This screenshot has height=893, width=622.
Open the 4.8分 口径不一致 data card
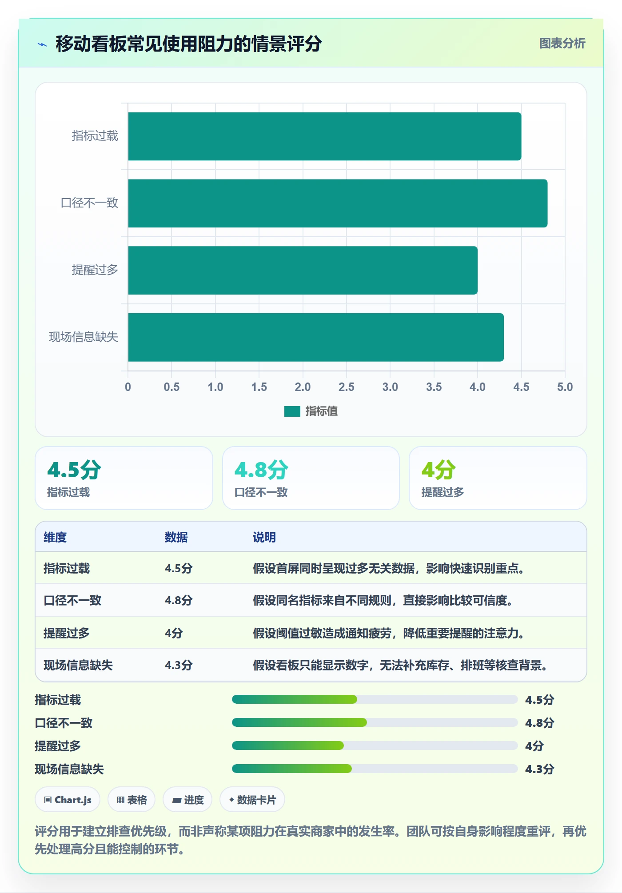[x=311, y=478]
